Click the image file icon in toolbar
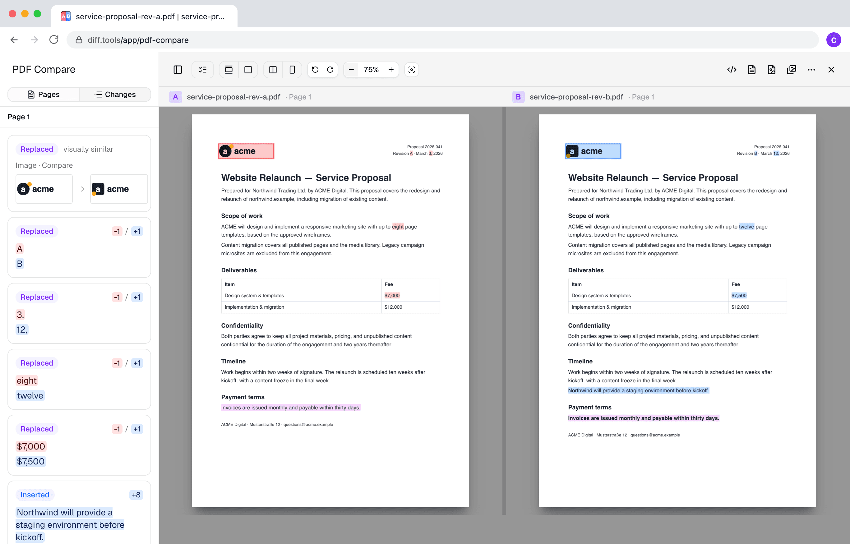The width and height of the screenshot is (850, 544). (x=772, y=70)
